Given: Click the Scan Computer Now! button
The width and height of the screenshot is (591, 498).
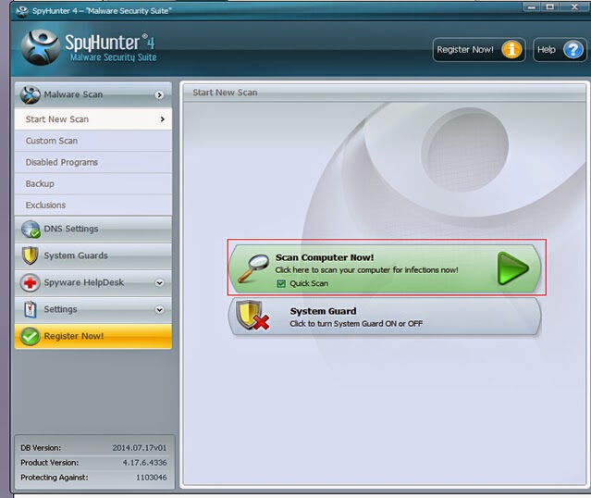Looking at the screenshot, I should 385,268.
